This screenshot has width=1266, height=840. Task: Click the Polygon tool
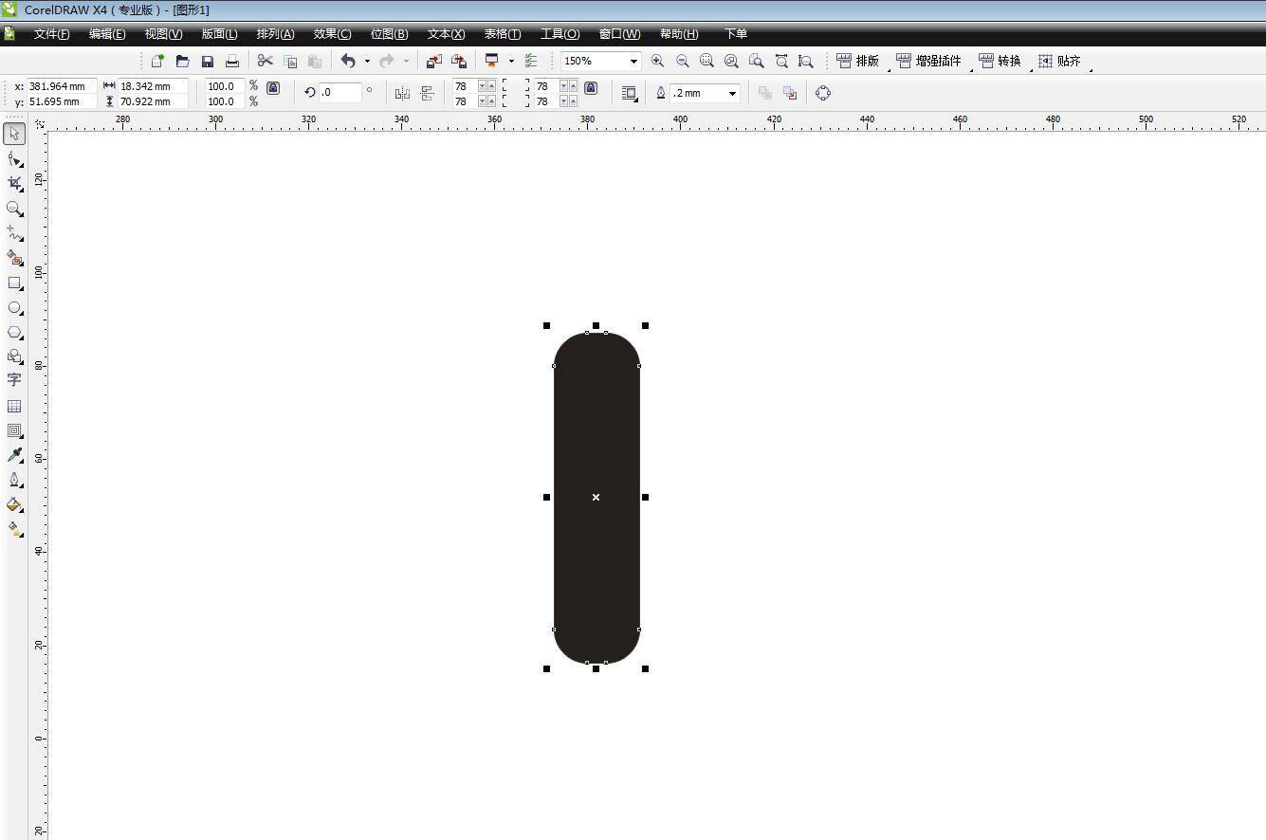(14, 333)
